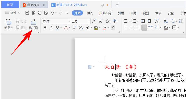186x99 pixels.
Task: Click the Print icon in quick toolbar
Action: point(40,13)
